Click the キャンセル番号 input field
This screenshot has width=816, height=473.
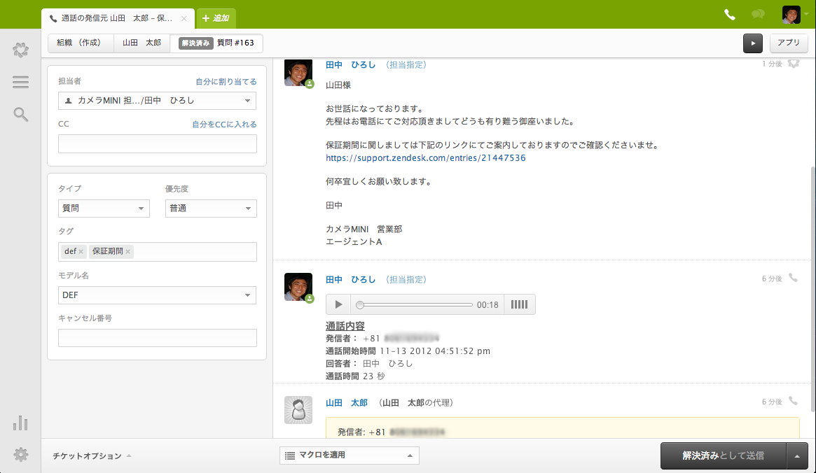[157, 338]
